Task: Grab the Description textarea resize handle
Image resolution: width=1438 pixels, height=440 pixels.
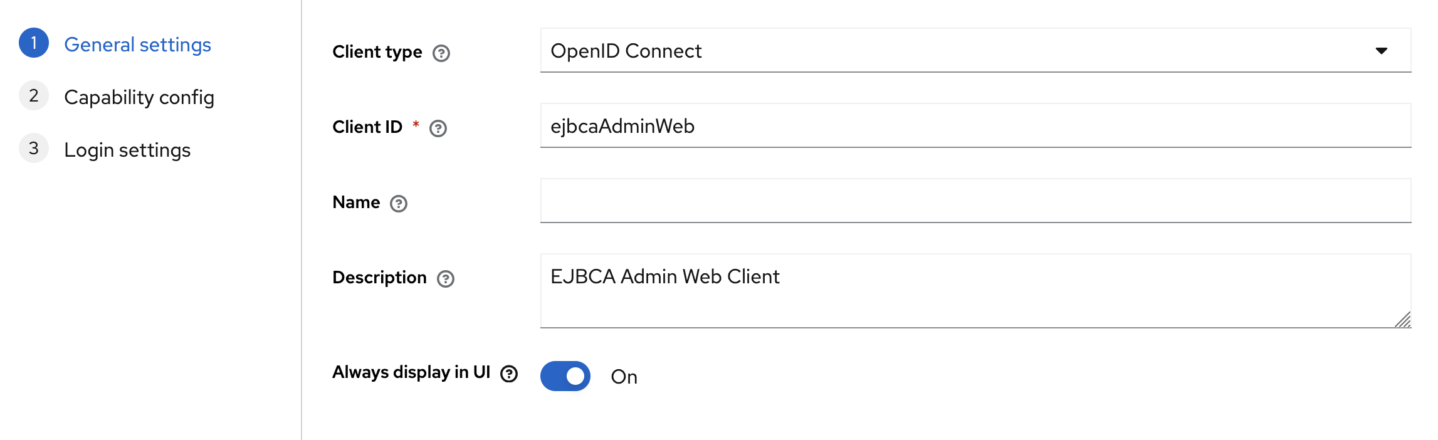Action: [x=1404, y=320]
